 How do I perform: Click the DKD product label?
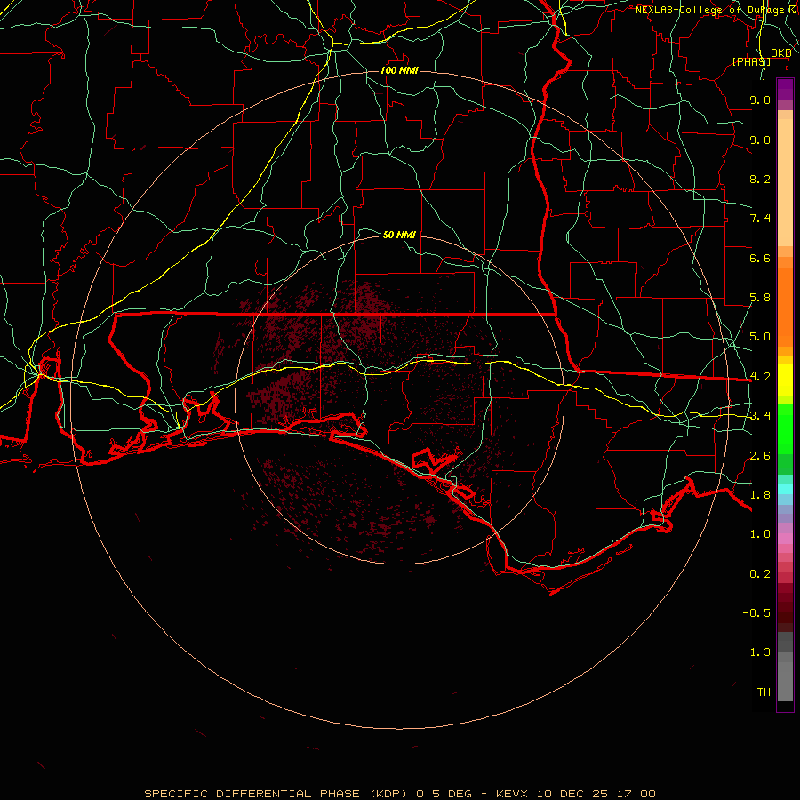[x=781, y=52]
